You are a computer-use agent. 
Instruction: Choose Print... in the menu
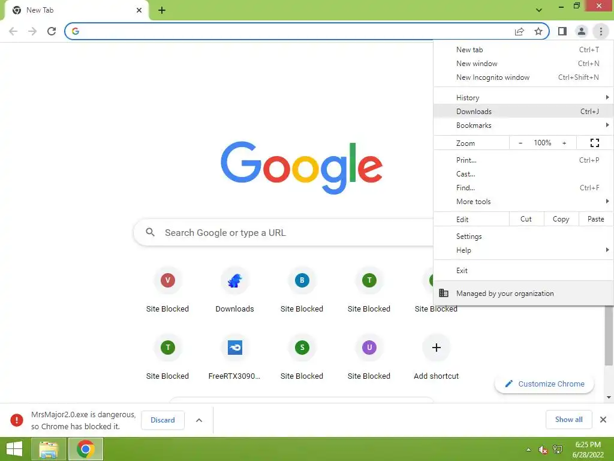[523, 160]
